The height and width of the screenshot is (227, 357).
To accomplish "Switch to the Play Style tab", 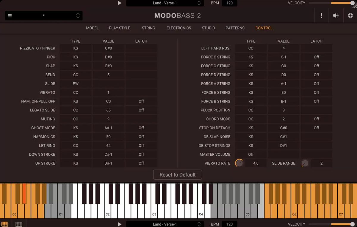I will click(119, 28).
